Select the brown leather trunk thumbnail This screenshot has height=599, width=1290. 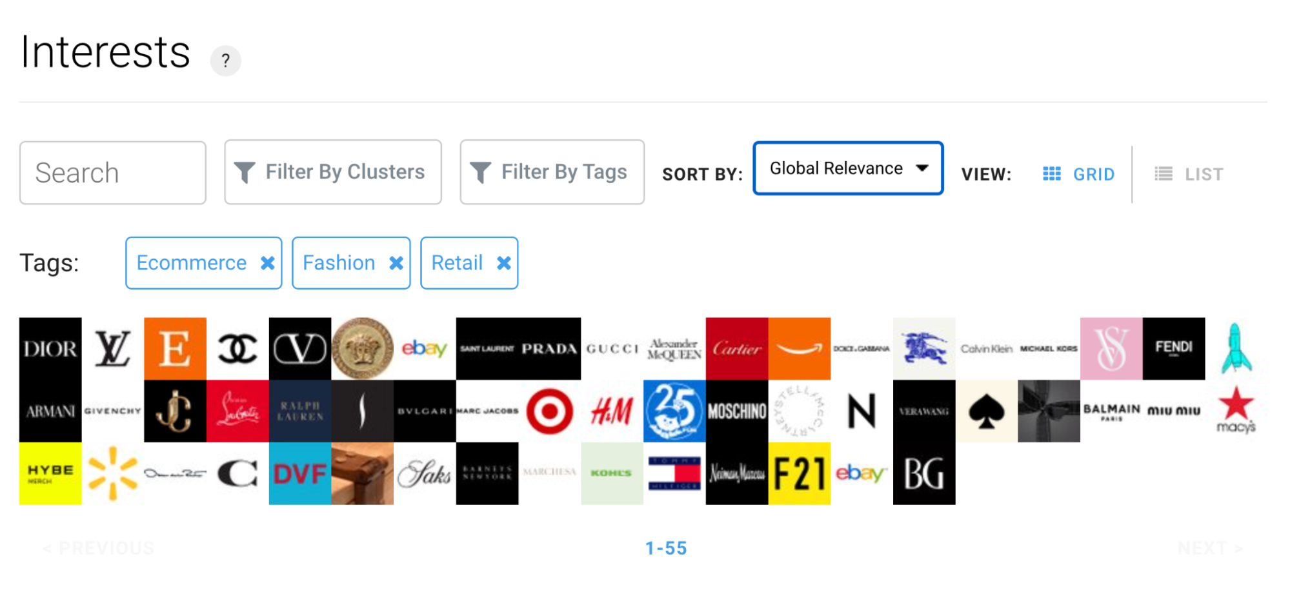click(x=362, y=473)
